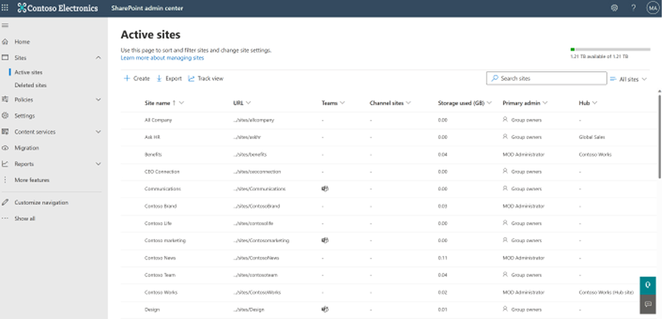Screen dimensions: 662x319
Task: Open the URL column header dropdown
Action: [248, 103]
